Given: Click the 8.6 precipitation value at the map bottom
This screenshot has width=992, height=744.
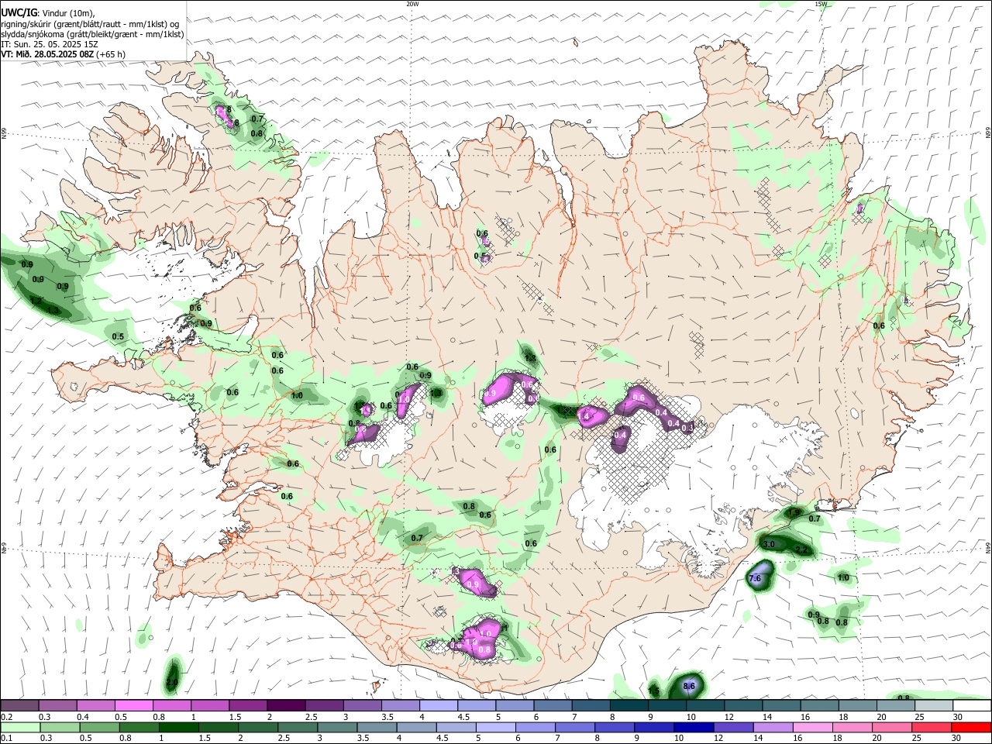Looking at the screenshot, I should (689, 686).
